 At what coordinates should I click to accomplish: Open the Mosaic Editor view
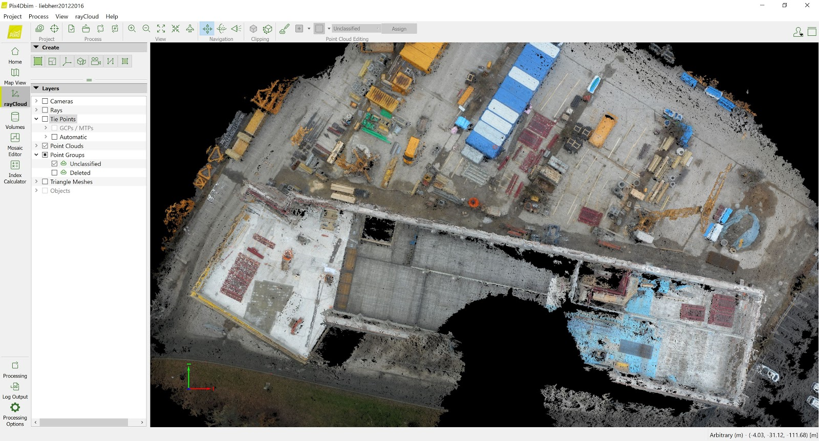[15, 145]
